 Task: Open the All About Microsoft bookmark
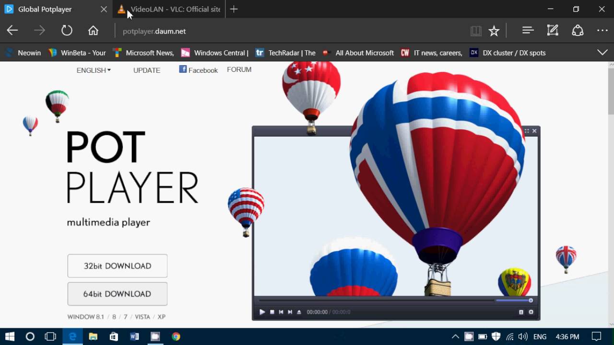(x=358, y=53)
